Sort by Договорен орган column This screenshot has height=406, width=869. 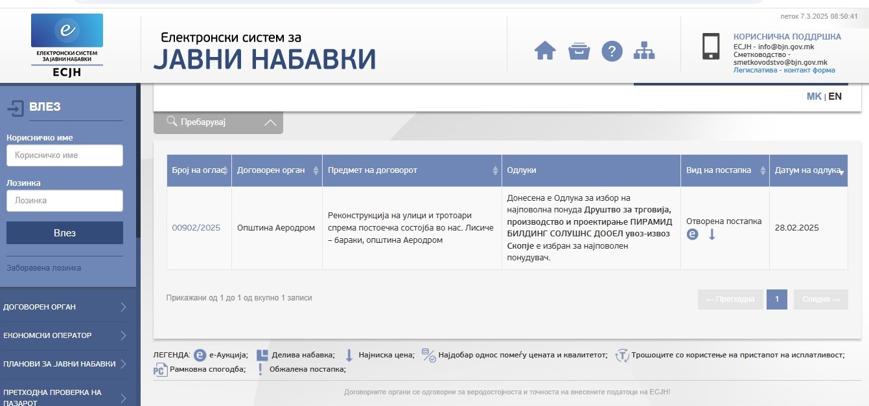tap(277, 170)
